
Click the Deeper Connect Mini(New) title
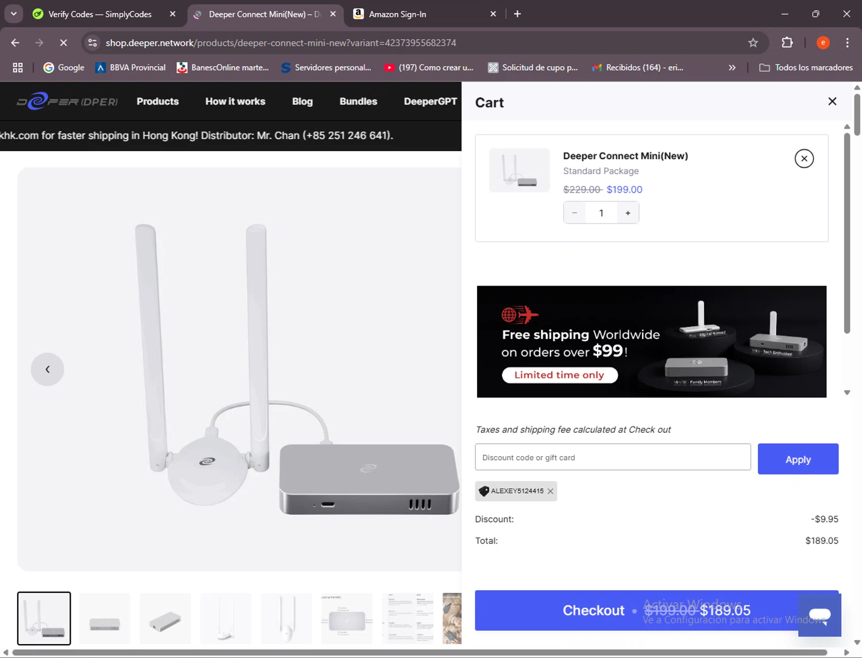625,156
